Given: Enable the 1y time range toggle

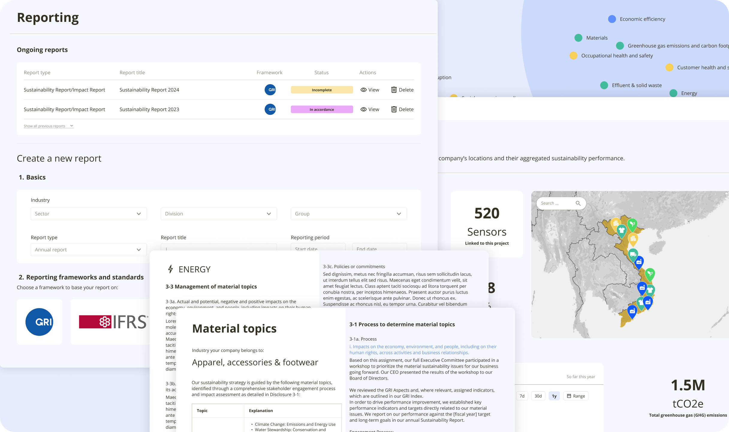Looking at the screenshot, I should coord(554,396).
